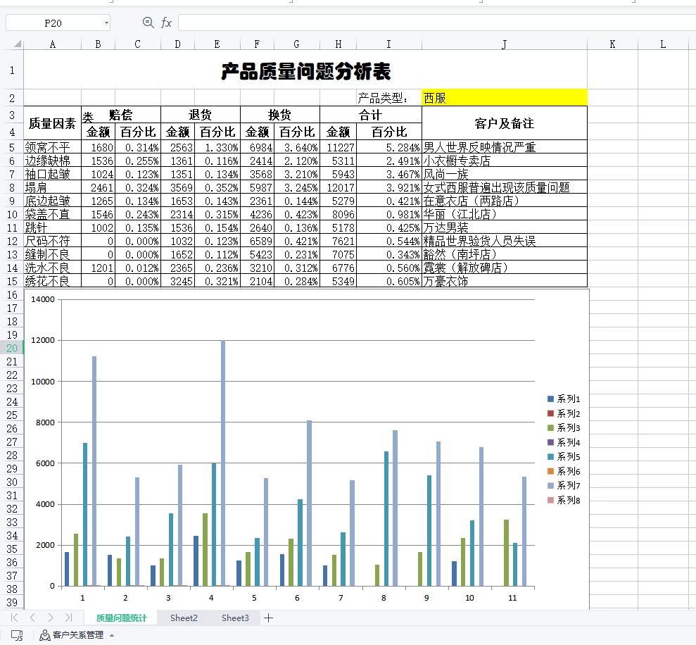Select the 系列5 legend entry
696x645 pixels.
click(564, 457)
